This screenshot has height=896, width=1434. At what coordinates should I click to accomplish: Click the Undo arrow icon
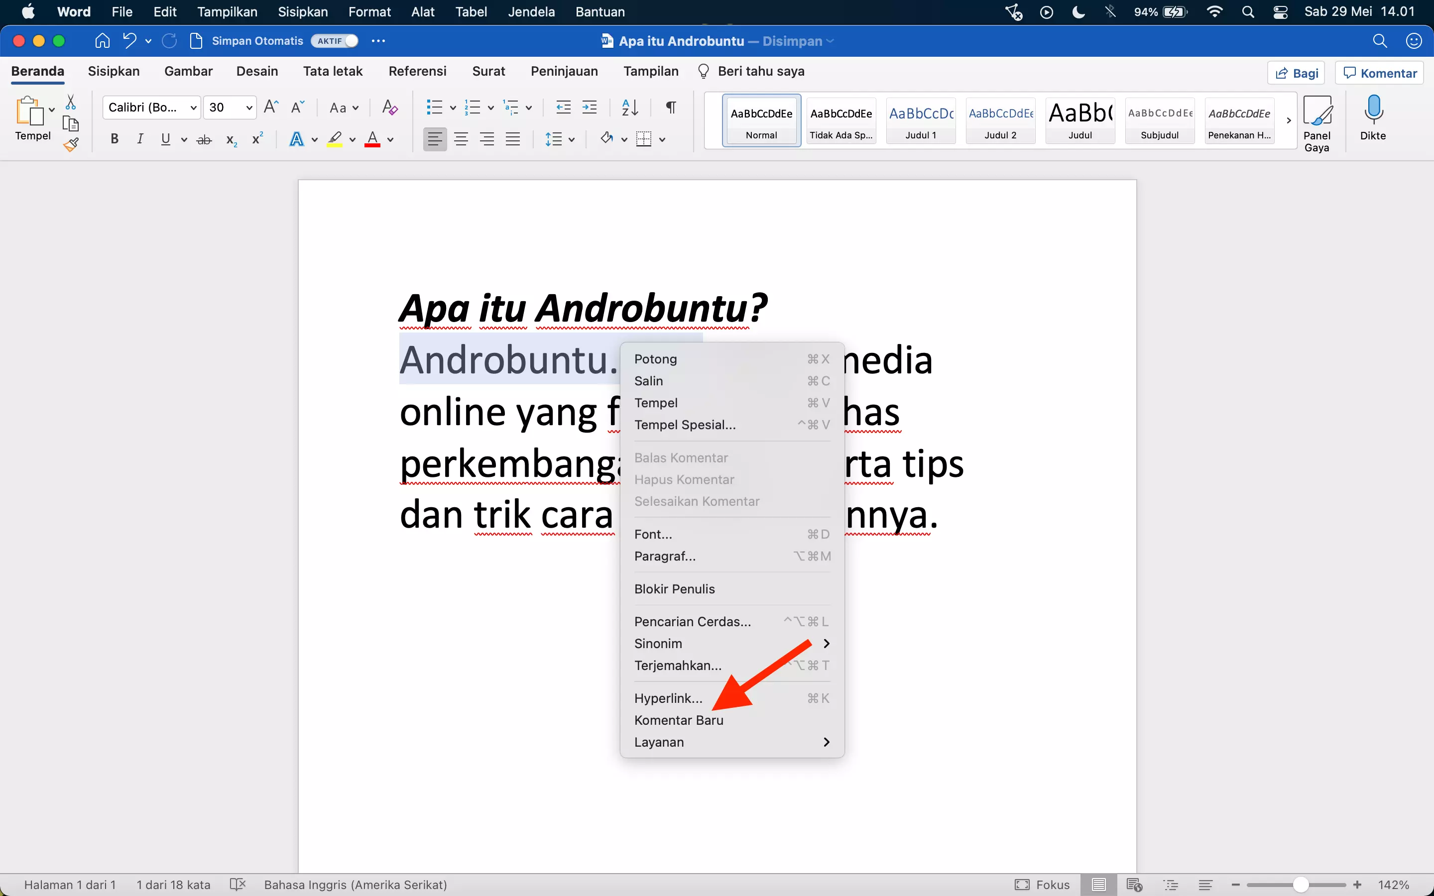tap(129, 41)
